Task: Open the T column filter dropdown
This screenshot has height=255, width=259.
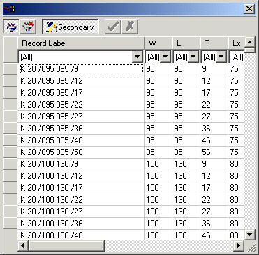Action: tap(221, 57)
